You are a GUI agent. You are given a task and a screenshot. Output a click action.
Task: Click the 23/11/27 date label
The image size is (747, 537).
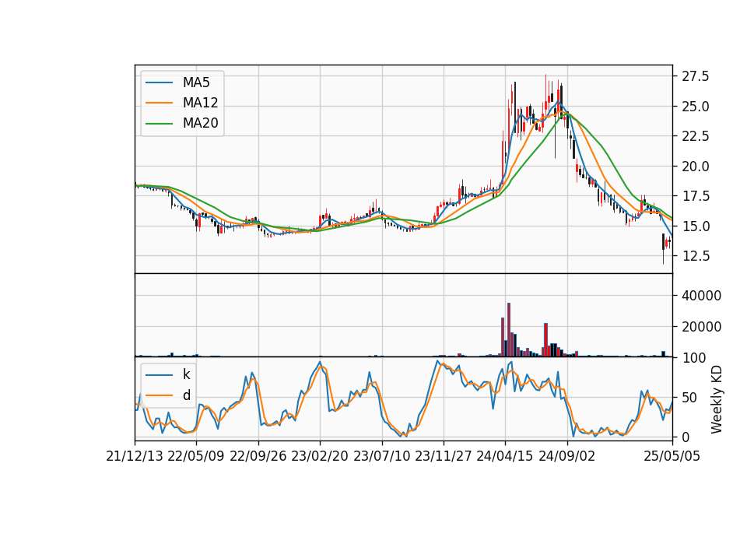point(444,456)
